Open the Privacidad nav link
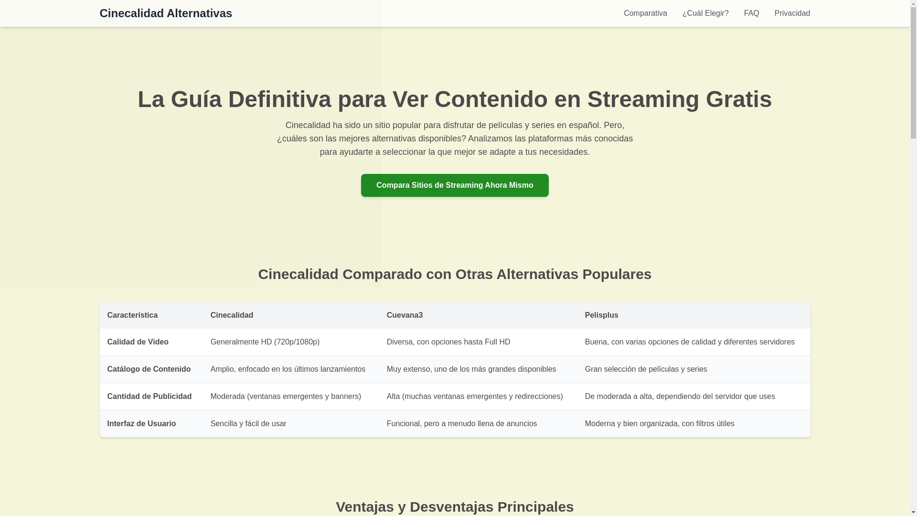917x516 pixels. (x=792, y=13)
